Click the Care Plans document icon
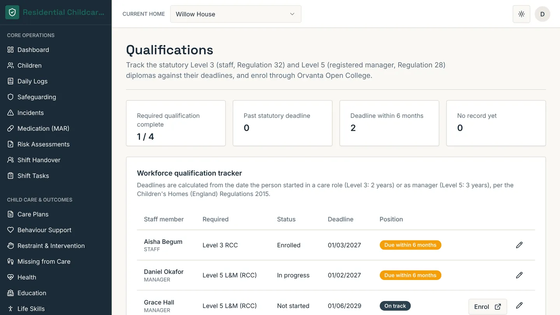Viewport: 560px width, 315px height. coord(10,214)
